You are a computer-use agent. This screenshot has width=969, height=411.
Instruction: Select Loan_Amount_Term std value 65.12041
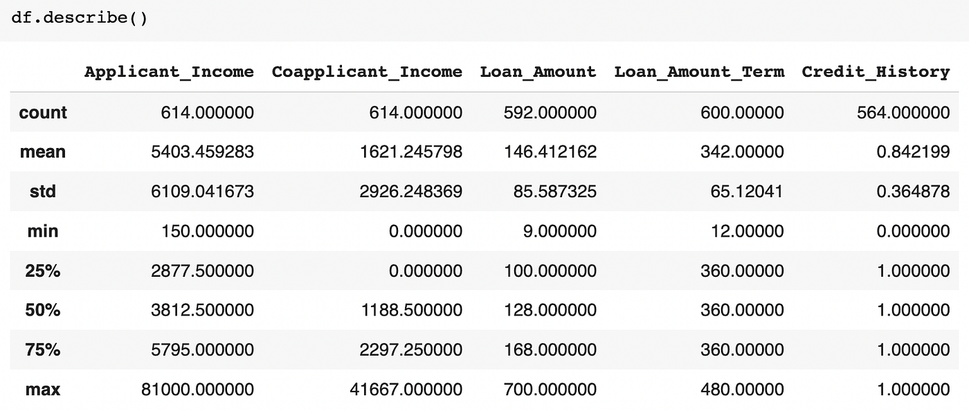tap(747, 192)
